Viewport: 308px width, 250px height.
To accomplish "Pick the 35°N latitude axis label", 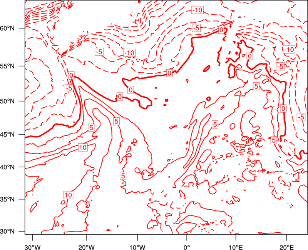I will click(x=7, y=199).
